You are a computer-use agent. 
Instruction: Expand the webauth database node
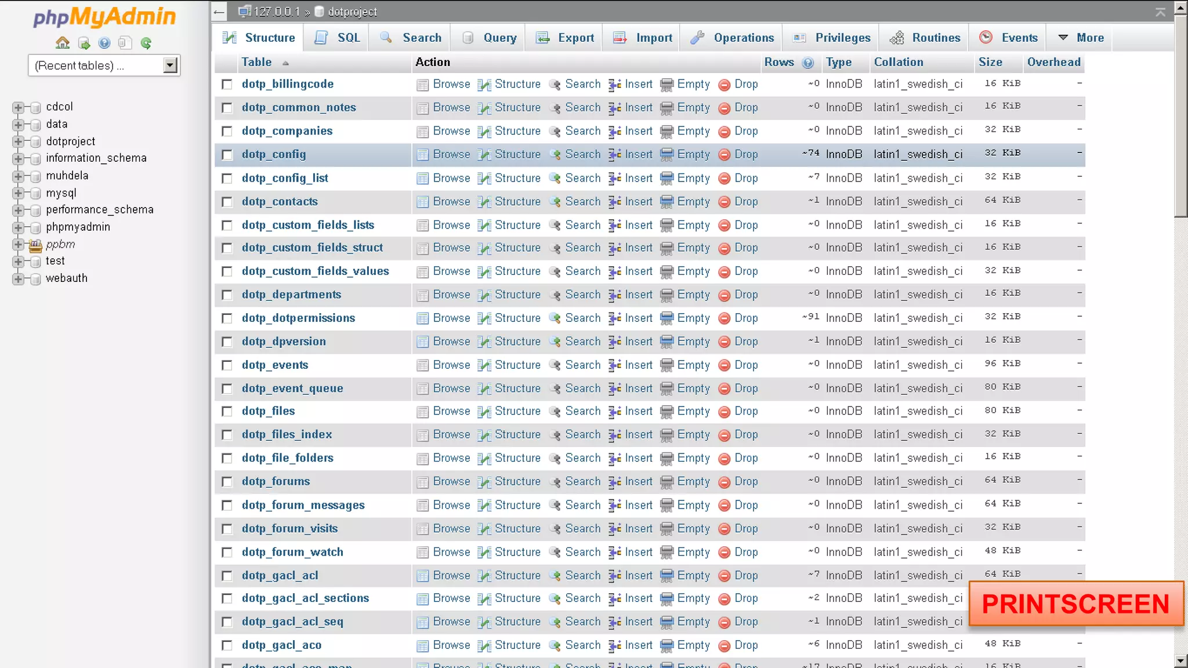(18, 278)
